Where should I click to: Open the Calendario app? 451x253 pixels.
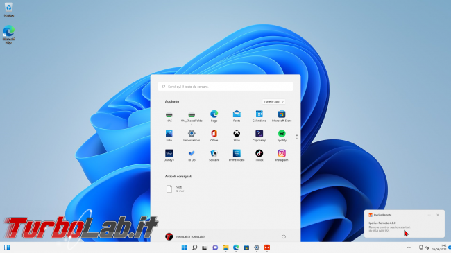[x=259, y=116]
